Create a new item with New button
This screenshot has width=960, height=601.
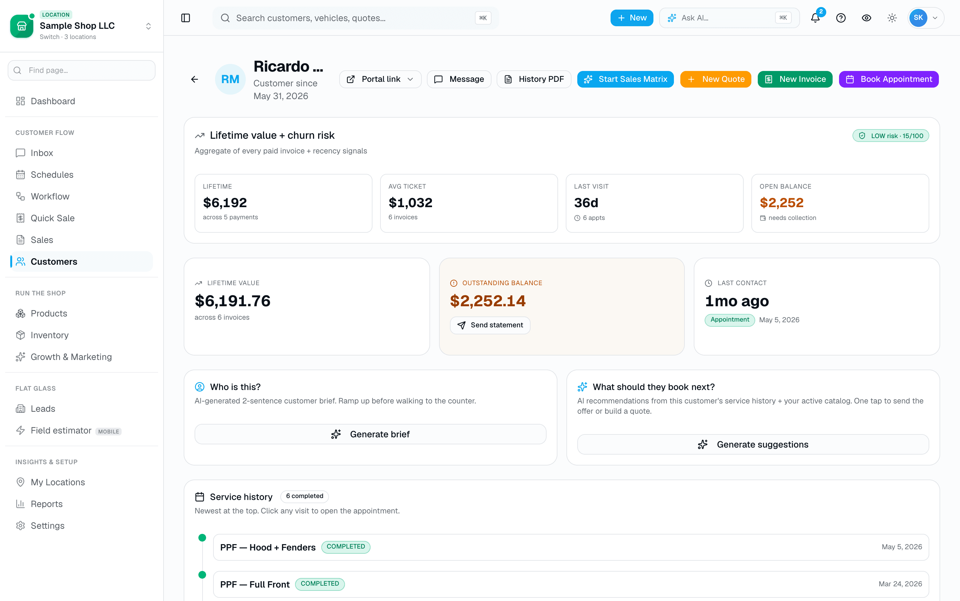point(632,18)
